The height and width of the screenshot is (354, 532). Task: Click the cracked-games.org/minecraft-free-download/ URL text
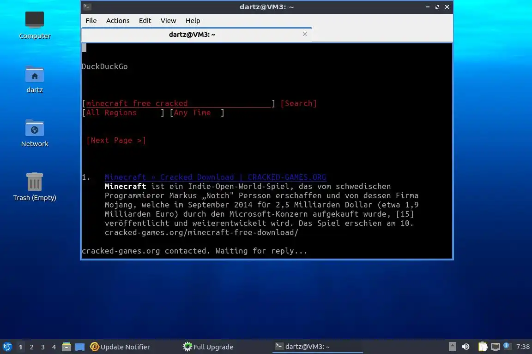tap(201, 232)
